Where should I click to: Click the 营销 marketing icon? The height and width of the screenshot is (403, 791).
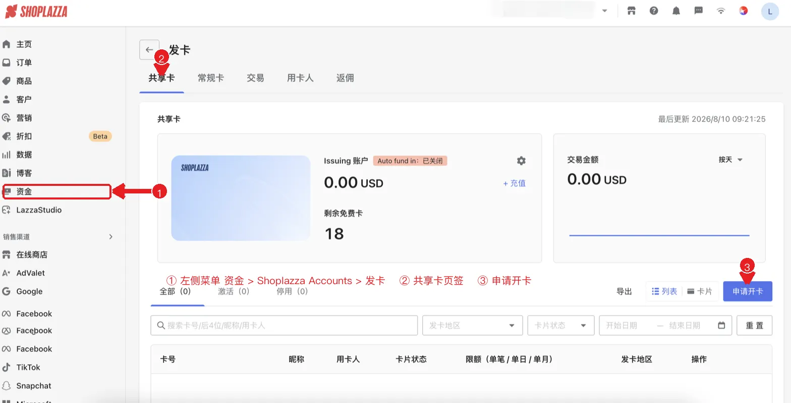tap(7, 118)
